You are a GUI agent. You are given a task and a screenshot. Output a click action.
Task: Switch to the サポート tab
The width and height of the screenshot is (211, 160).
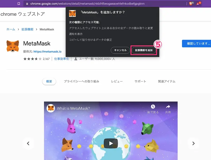(x=140, y=81)
